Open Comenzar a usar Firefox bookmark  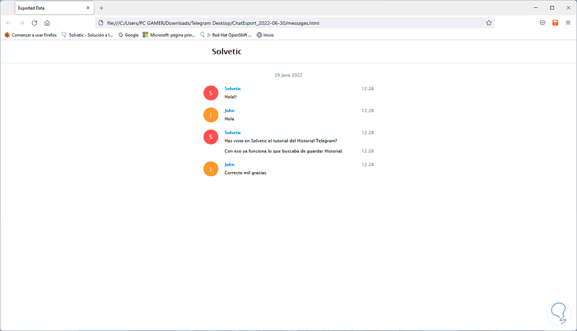point(30,35)
